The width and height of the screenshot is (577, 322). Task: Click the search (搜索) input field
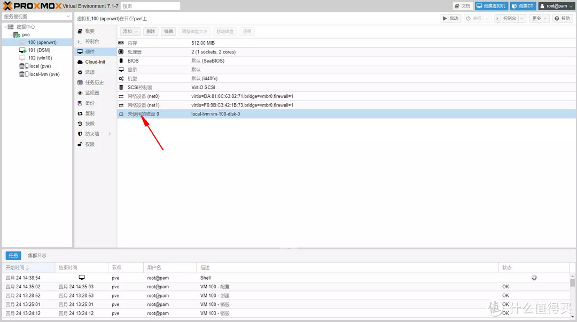(x=151, y=6)
